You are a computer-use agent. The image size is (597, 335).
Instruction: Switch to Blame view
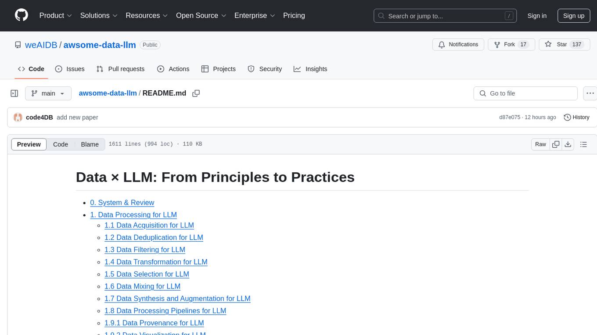pos(90,144)
